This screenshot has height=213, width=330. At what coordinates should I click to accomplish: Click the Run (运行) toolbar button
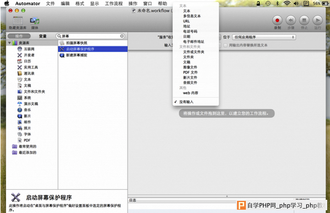pos(317,20)
